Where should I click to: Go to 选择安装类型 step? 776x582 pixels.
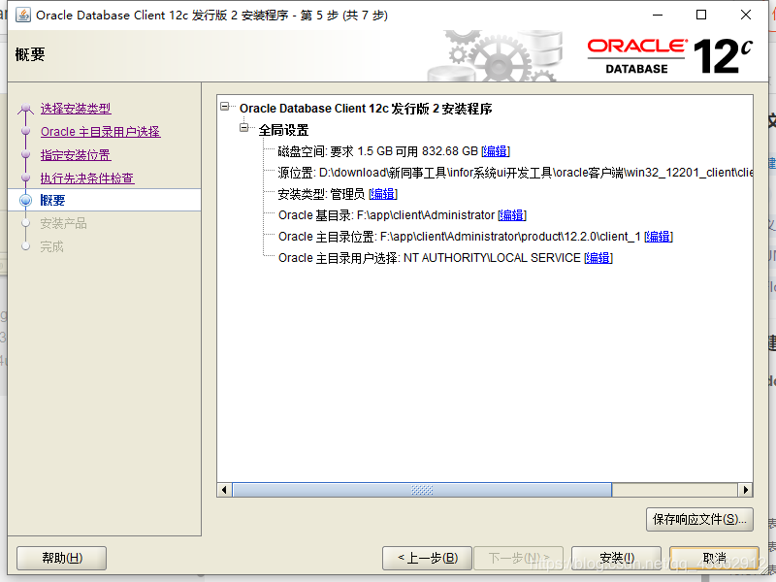click(x=76, y=109)
